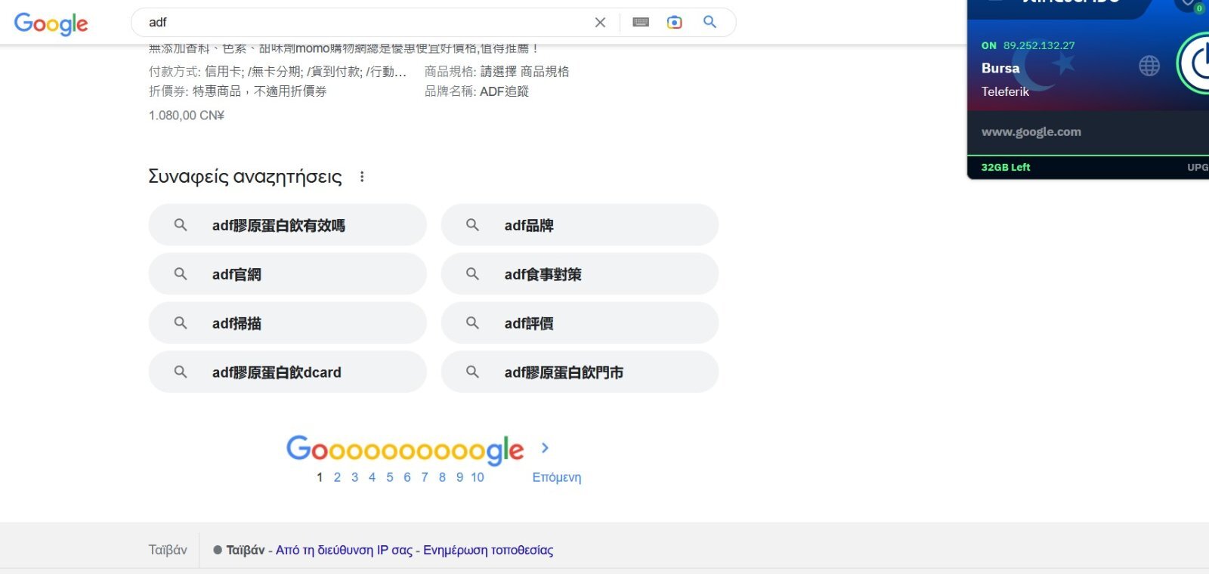
Task: Choose the adf掃描 related search suggestion
Action: [x=287, y=323]
